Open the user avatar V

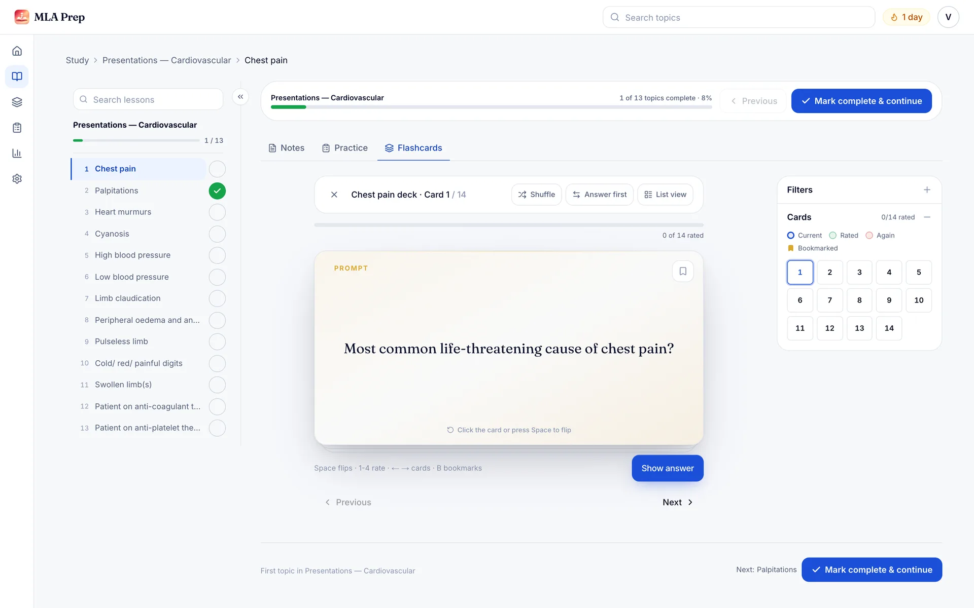(x=948, y=17)
